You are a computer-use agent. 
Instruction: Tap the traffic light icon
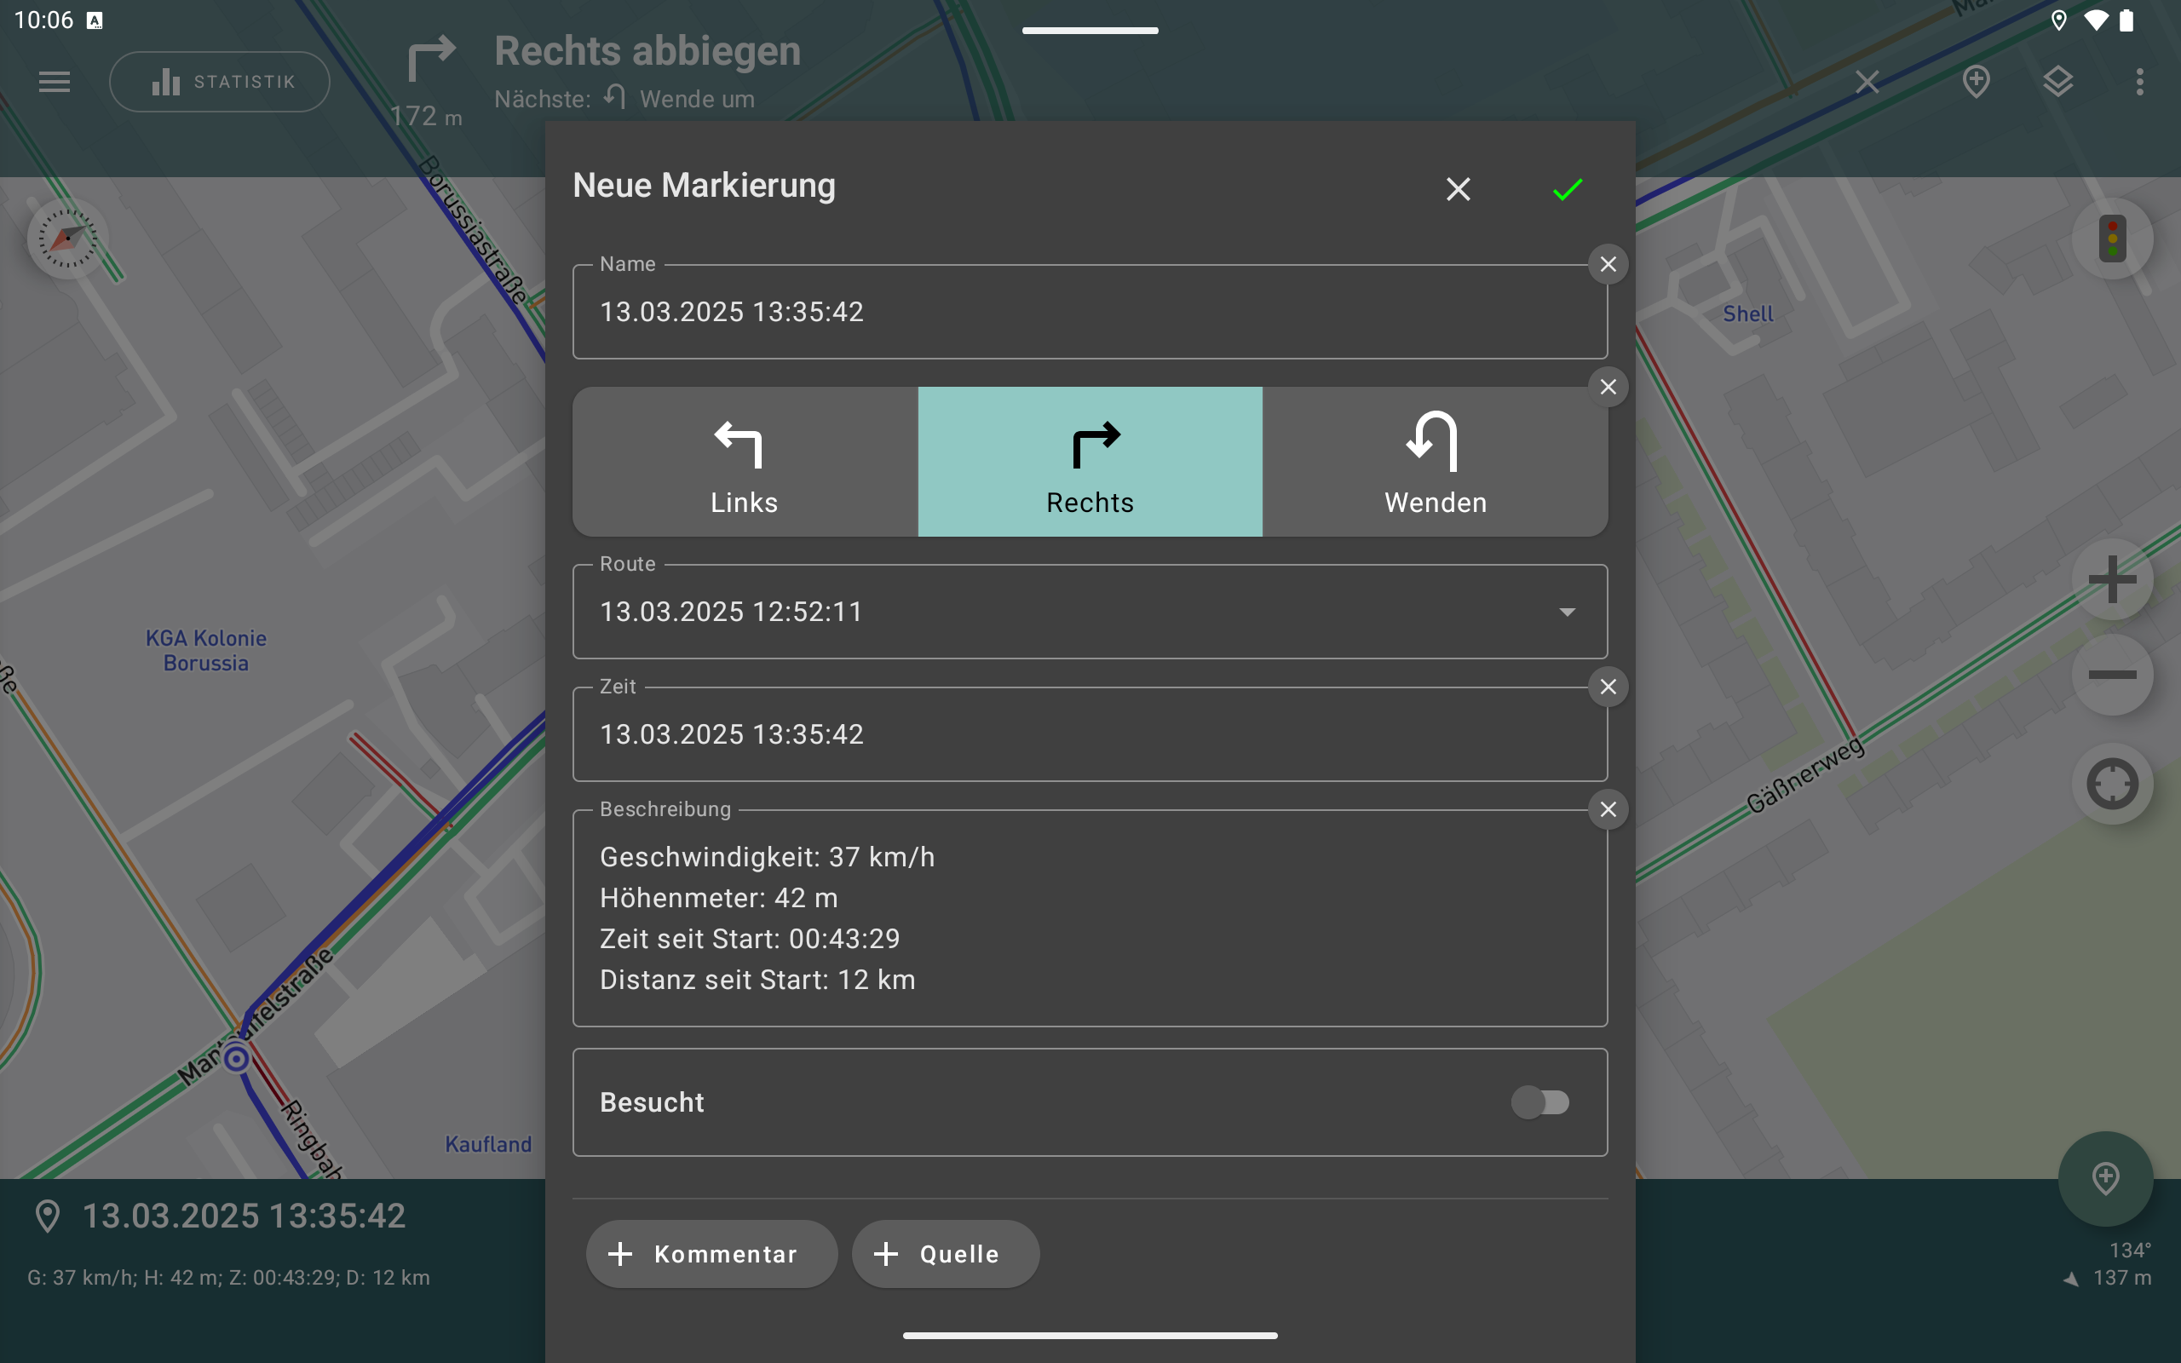(2113, 239)
